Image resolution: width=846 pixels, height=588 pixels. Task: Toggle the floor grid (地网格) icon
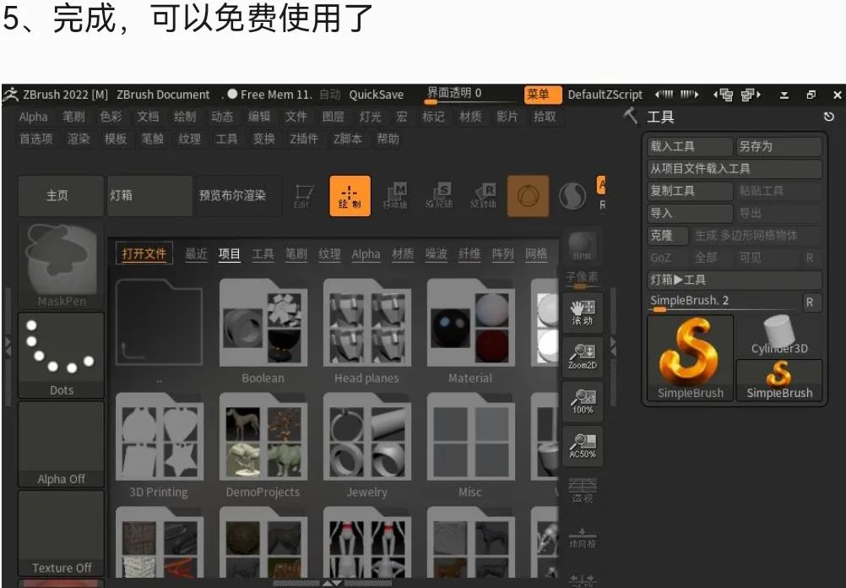click(x=583, y=537)
